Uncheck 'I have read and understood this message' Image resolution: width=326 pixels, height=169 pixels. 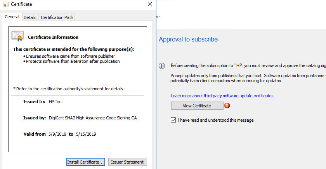pos(173,120)
